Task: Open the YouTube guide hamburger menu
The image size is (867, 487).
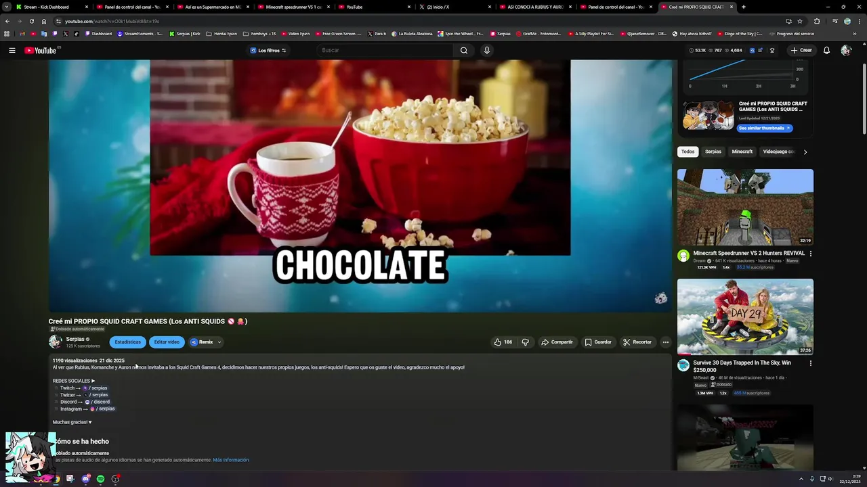Action: (12, 50)
